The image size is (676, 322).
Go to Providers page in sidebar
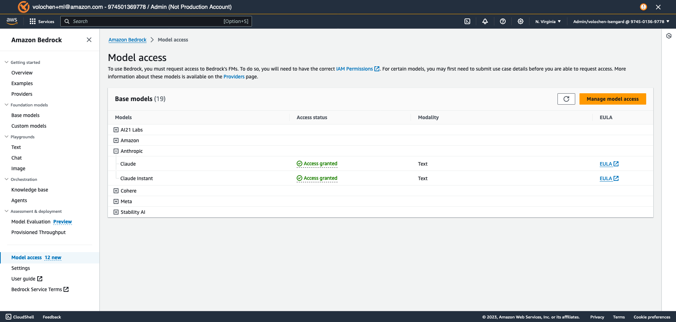pos(22,94)
